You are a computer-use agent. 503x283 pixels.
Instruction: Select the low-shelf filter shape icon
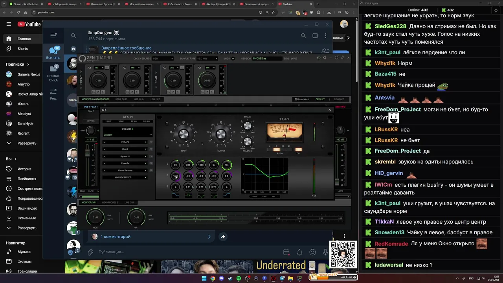[x=175, y=195]
